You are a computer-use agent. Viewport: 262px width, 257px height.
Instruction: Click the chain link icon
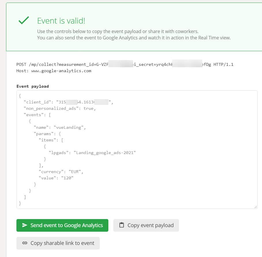25,243
